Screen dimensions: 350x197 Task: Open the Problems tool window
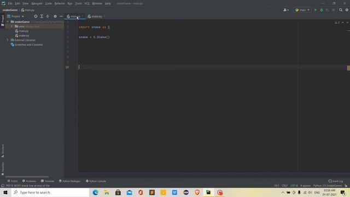(29, 181)
